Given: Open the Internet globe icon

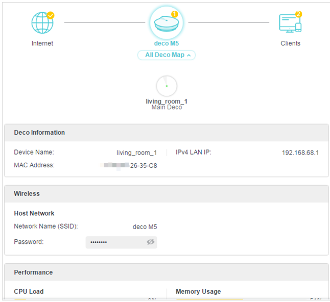Looking at the screenshot, I should click(x=42, y=22).
